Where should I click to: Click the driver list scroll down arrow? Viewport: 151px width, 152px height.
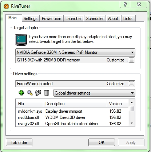pos(132,123)
